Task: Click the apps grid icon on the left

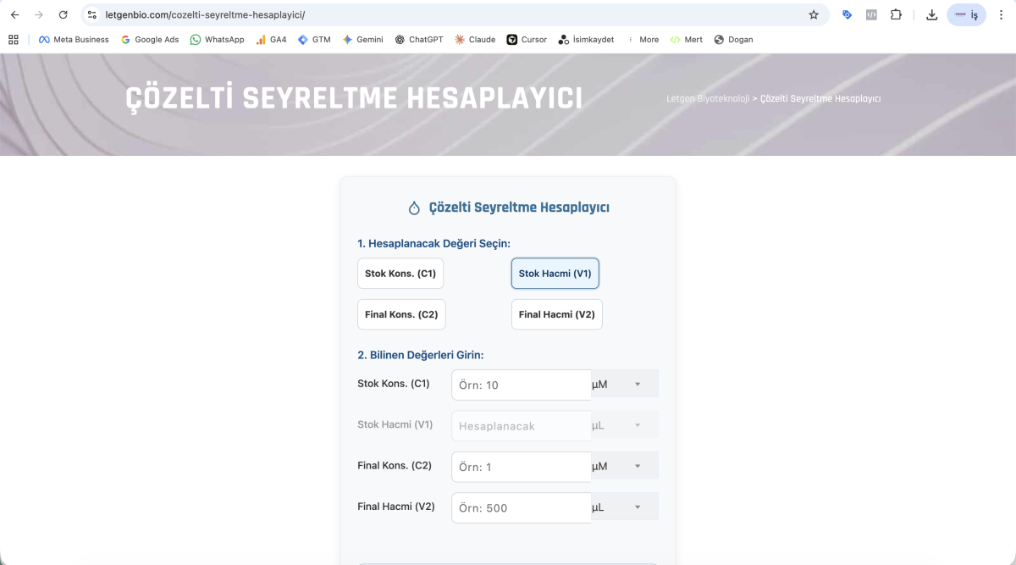Action: point(14,39)
